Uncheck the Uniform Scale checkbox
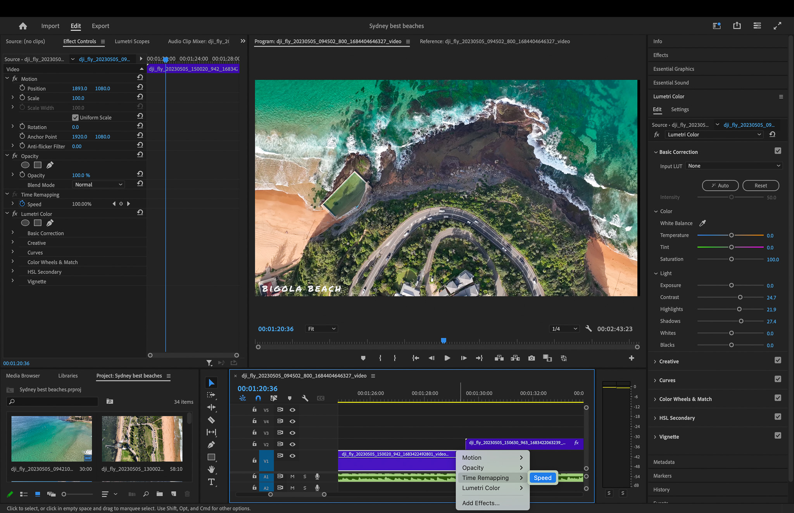The image size is (794, 513). coord(75,117)
